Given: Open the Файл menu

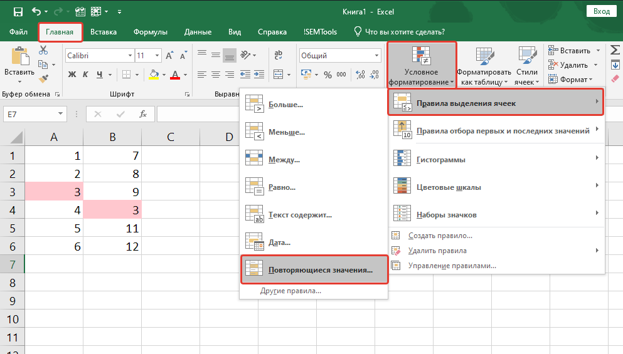Looking at the screenshot, I should (x=18, y=32).
